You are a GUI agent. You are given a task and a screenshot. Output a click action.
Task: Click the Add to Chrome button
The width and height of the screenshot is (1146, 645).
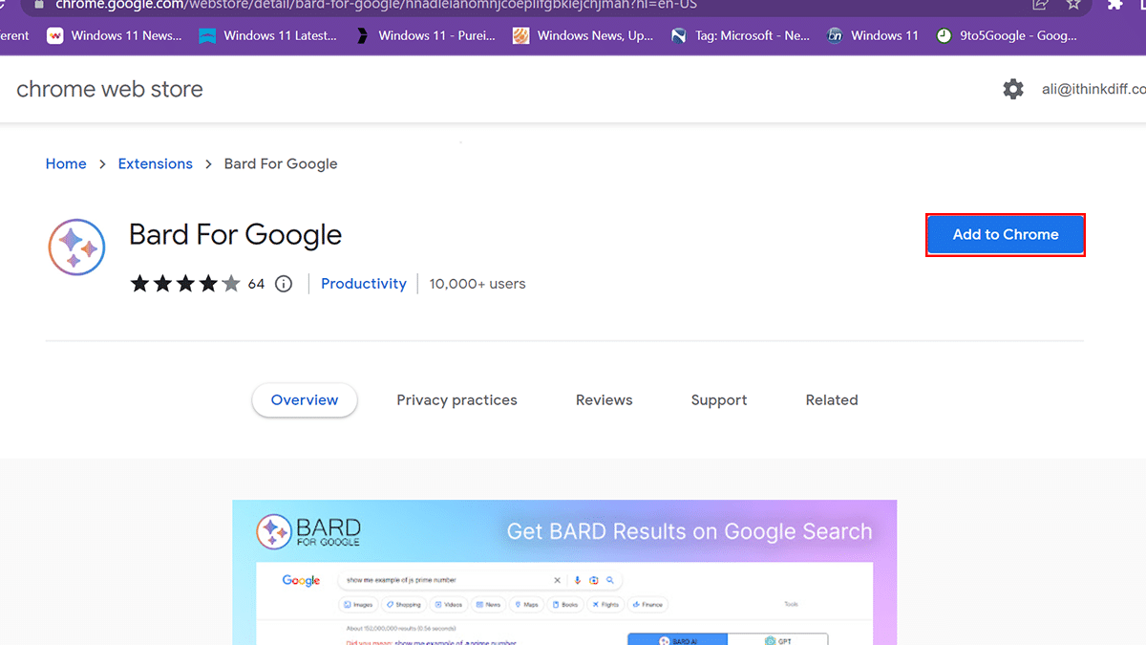[x=1005, y=235]
